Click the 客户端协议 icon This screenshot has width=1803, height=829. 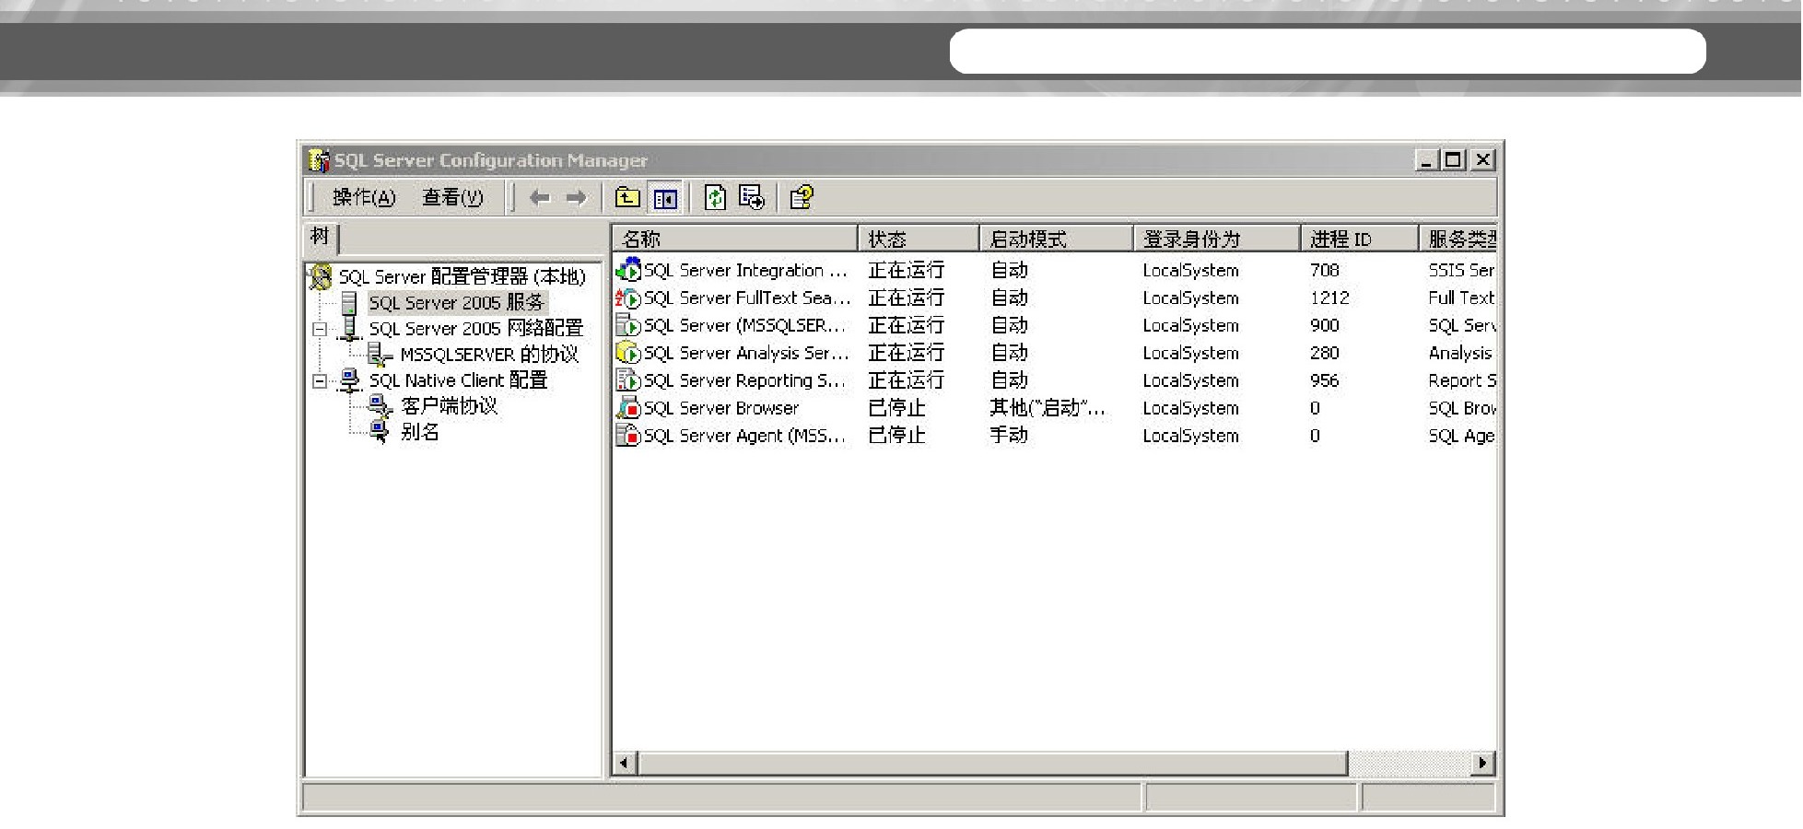pos(380,405)
